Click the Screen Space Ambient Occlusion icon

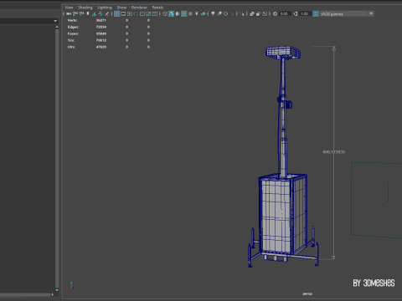coord(213,13)
